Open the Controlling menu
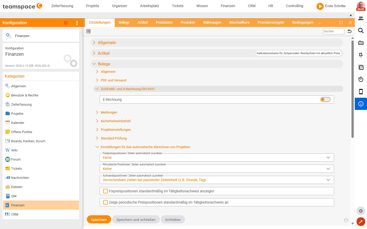 pyautogui.click(x=294, y=6)
